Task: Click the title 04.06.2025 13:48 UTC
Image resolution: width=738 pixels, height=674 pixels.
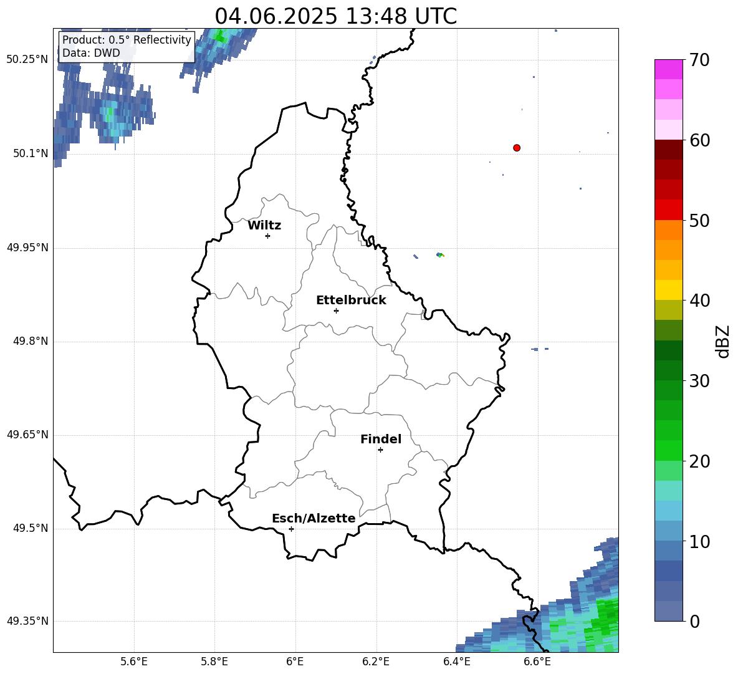Action: (x=335, y=16)
